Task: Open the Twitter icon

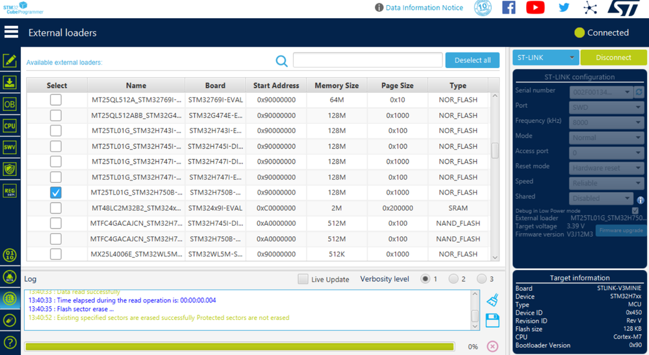Action: click(x=564, y=7)
